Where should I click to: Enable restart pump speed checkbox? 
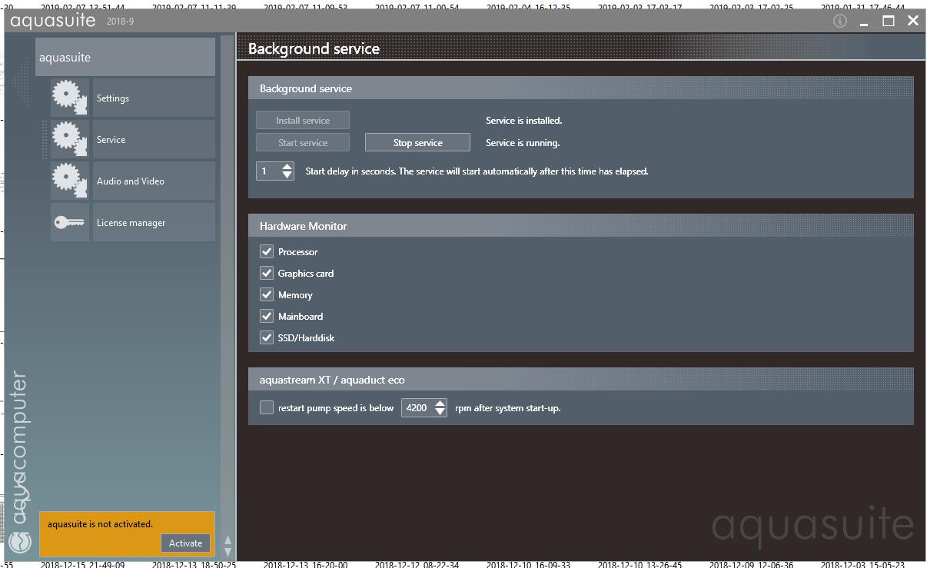(267, 407)
